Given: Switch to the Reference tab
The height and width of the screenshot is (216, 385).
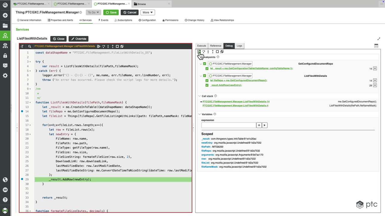Looking at the screenshot, I should pos(216,46).
